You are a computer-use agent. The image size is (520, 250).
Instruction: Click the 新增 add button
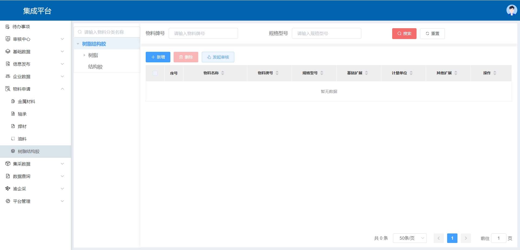158,57
